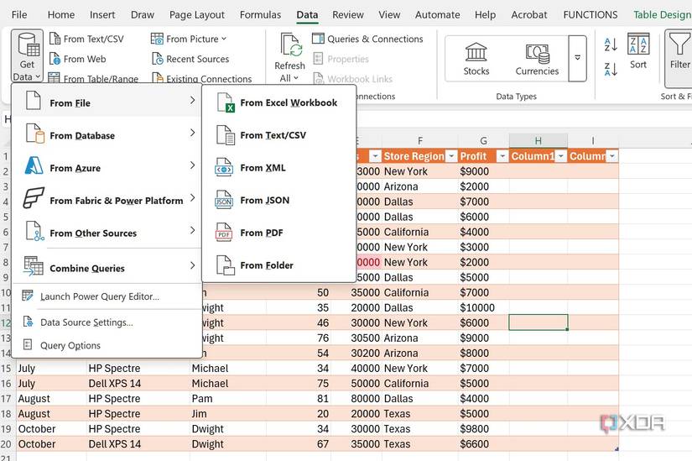692x461 pixels.
Task: Open the Profit column filter dropdown
Action: click(501, 156)
